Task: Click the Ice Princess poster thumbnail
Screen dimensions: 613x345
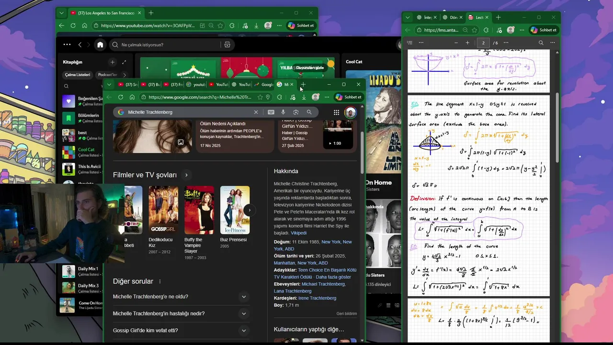Action: (235, 210)
